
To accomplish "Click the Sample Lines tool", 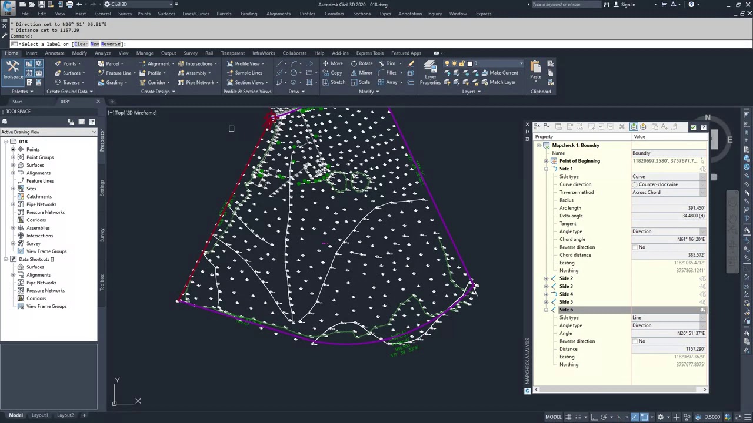I will click(x=244, y=73).
